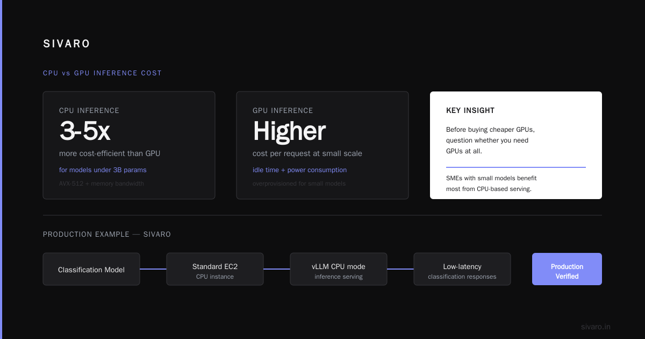The height and width of the screenshot is (339, 645).
Task: Select the 'Standard EC2' step box
Action: coord(215,269)
